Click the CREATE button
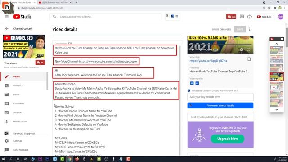This screenshot has width=288, height=162. [x=264, y=17]
